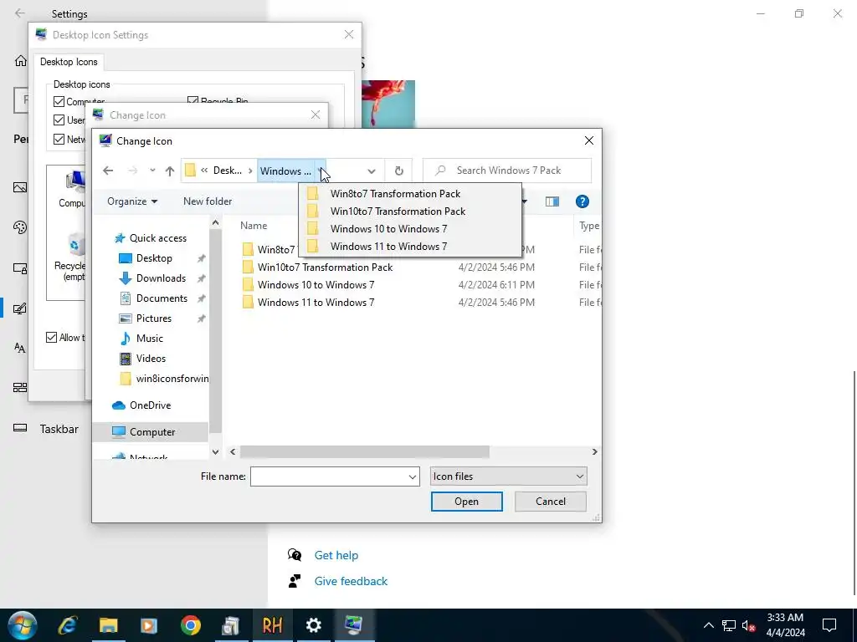The image size is (857, 642).
Task: Click in the File name field
Action: 329,476
